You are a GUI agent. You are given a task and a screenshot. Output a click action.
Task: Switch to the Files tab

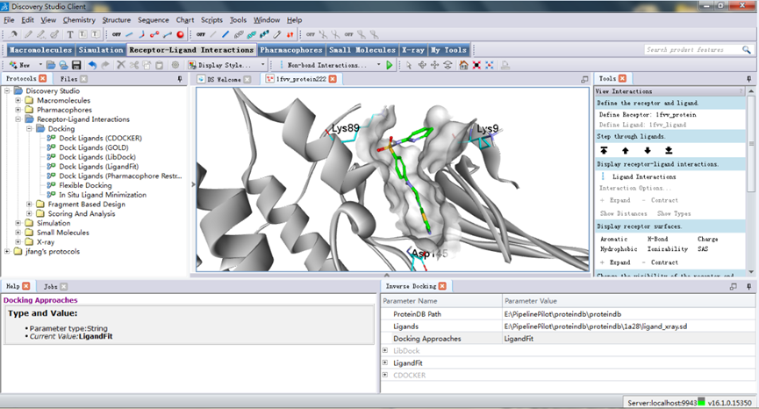tap(68, 78)
